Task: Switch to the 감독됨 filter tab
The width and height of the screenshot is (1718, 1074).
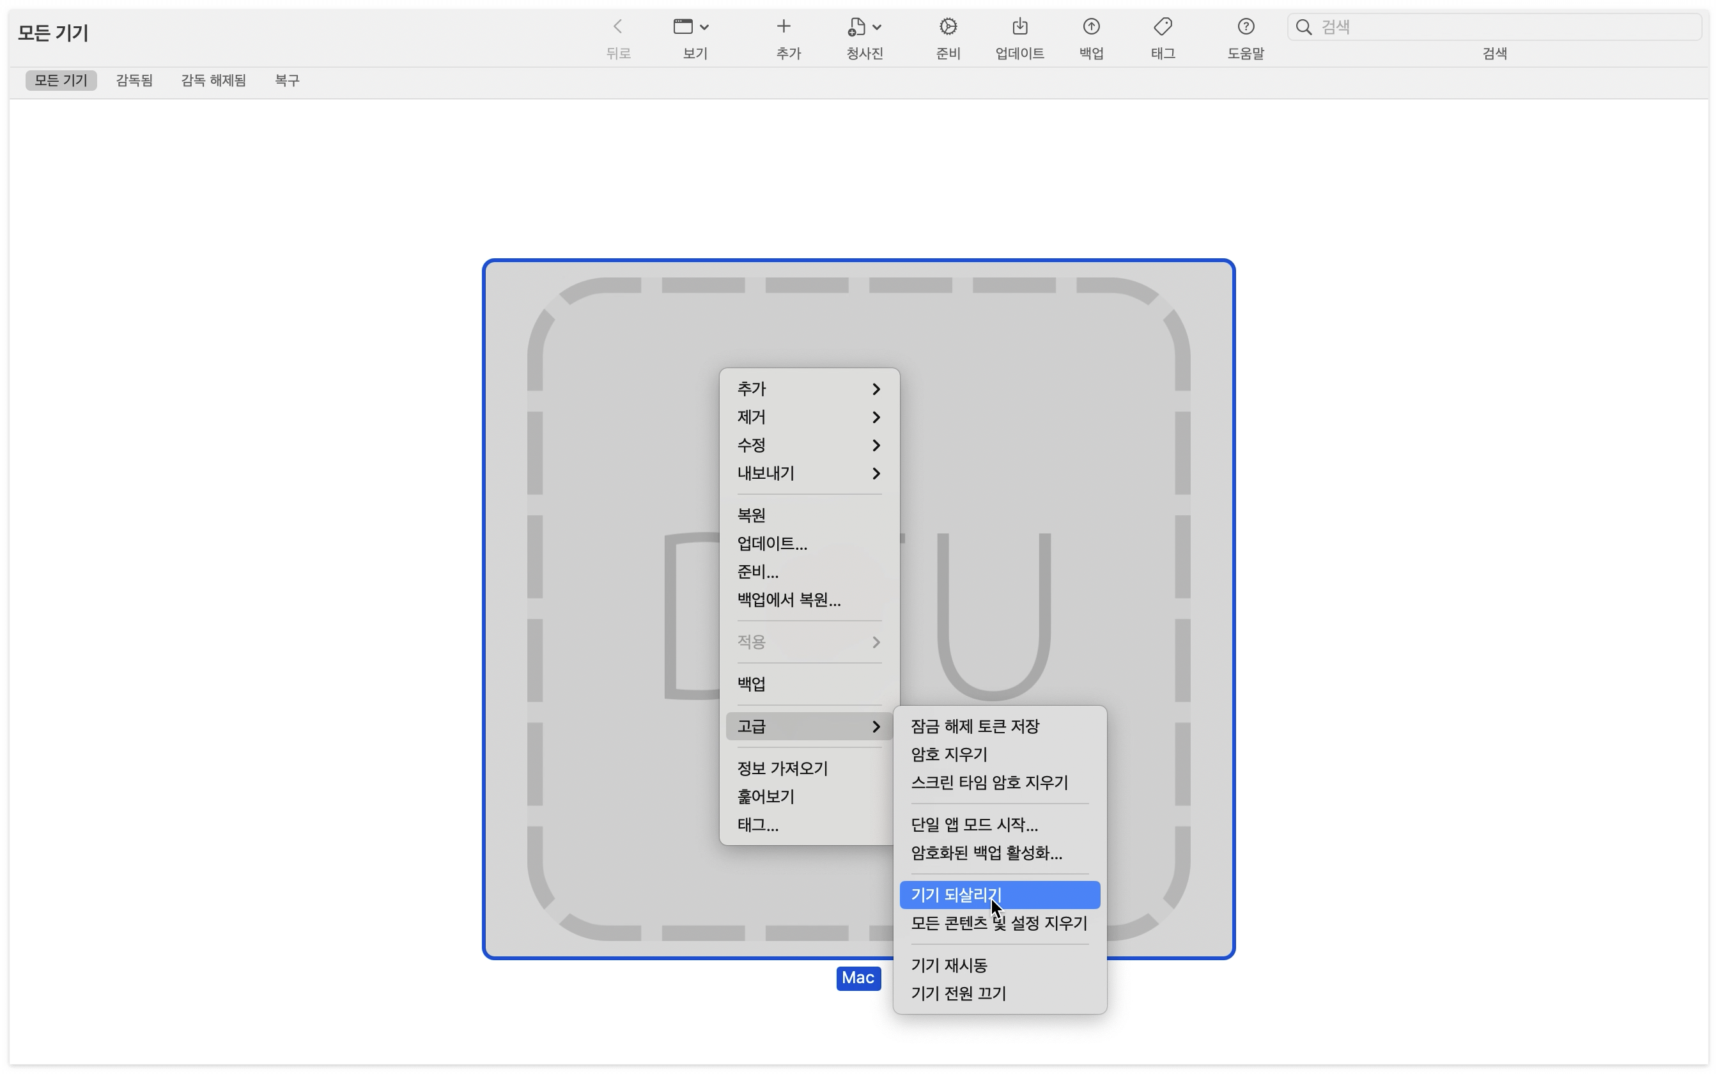Action: 134,81
